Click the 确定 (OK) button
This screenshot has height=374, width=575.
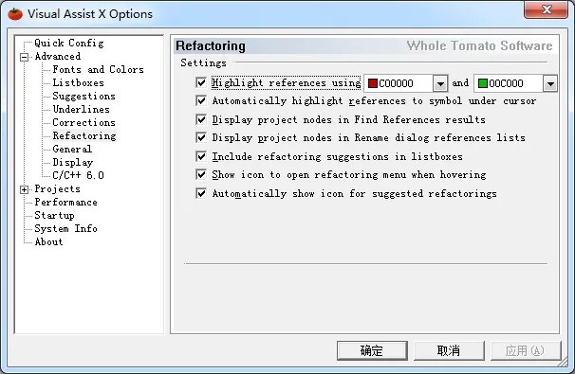click(x=372, y=350)
